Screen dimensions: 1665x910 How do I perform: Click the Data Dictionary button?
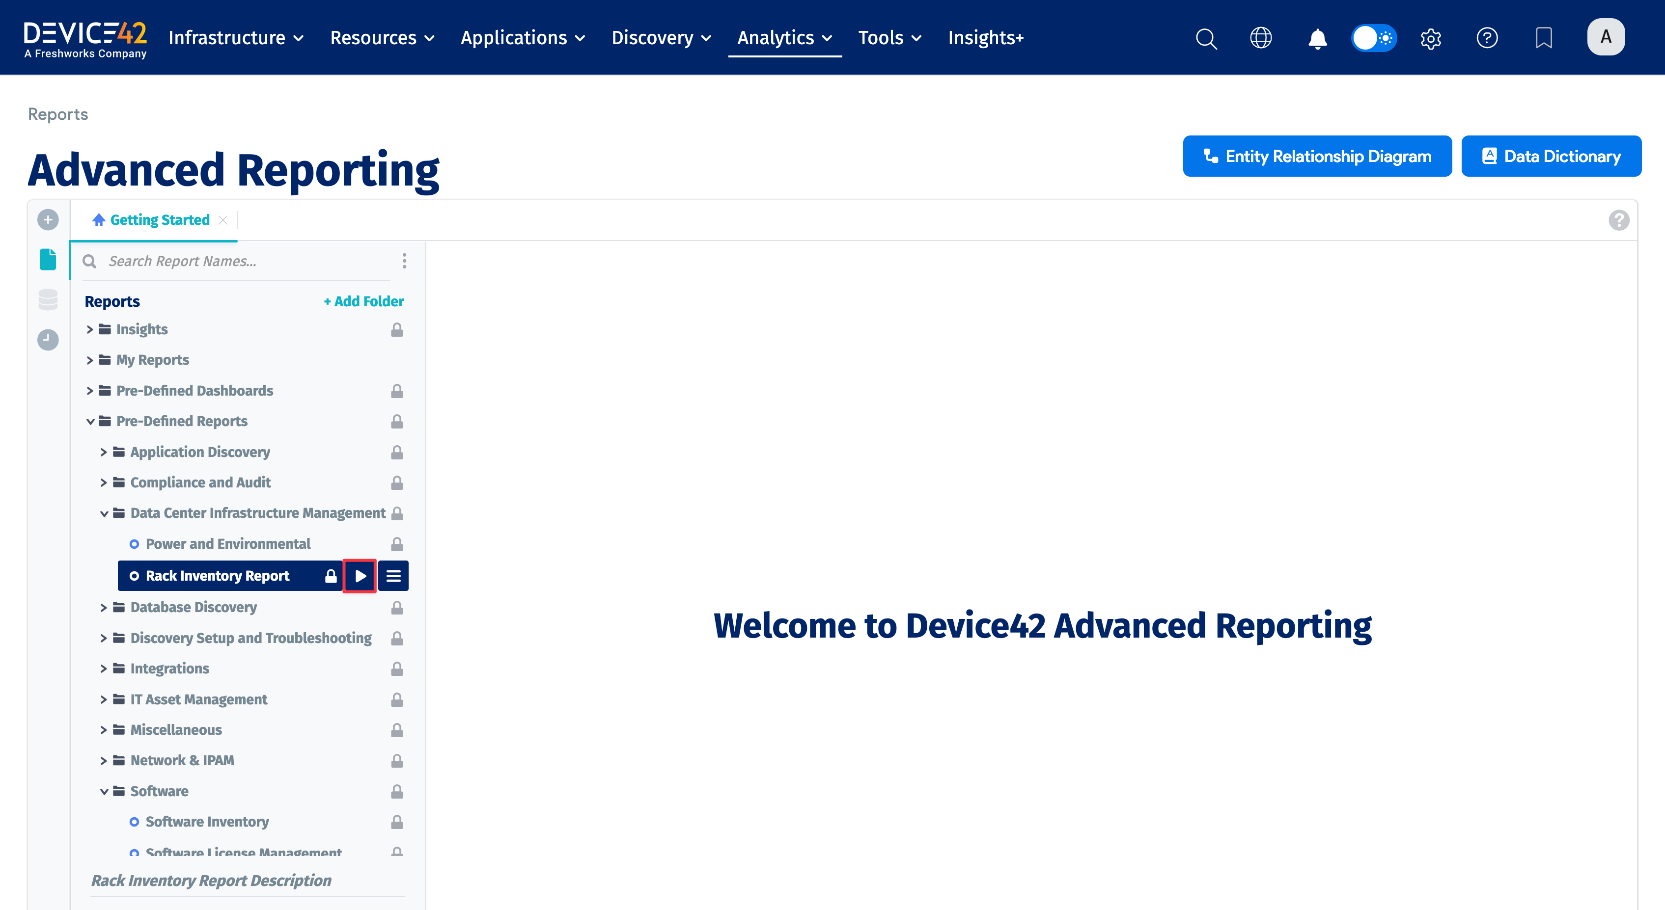(x=1551, y=156)
